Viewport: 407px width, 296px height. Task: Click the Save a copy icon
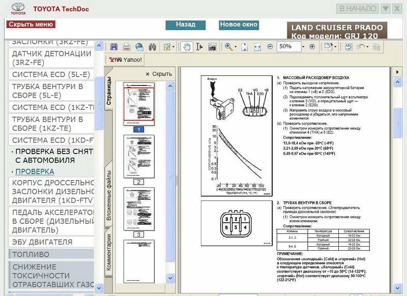click(x=114, y=47)
